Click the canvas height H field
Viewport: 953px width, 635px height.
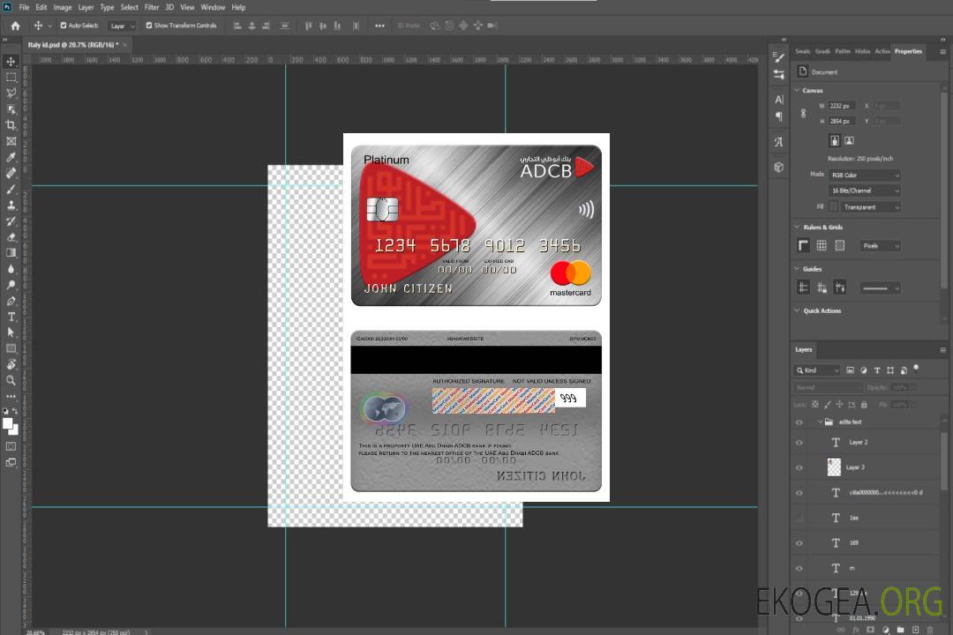[842, 121]
